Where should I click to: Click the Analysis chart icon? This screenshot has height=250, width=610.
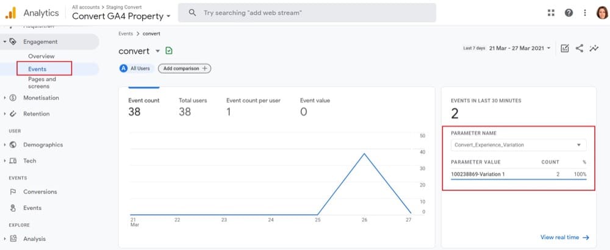[x=13, y=239]
